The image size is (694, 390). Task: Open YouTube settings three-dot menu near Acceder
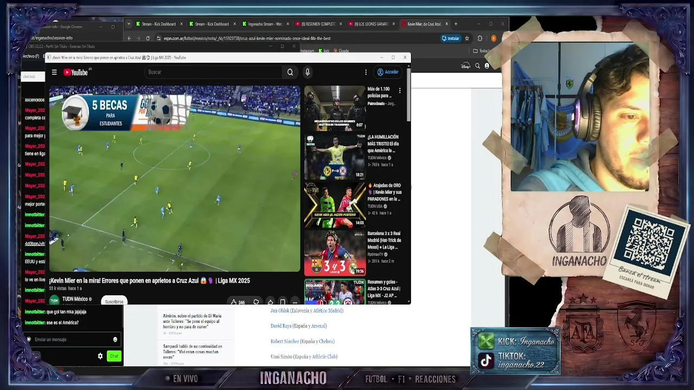pos(366,72)
